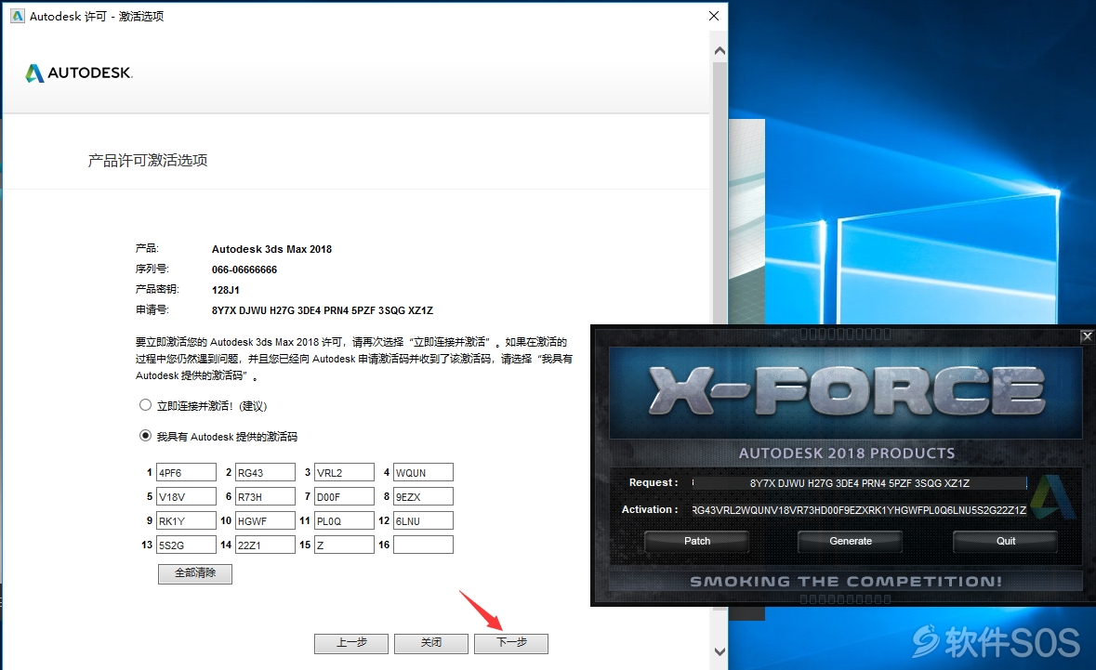Click the scrollbar down arrow in Autodesk window
Image resolution: width=1096 pixels, height=670 pixels.
click(x=720, y=651)
